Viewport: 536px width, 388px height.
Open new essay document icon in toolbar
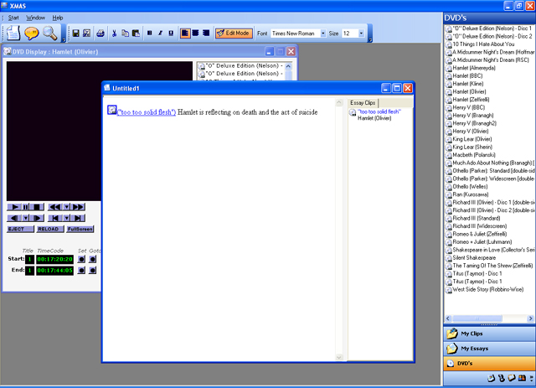coord(13,34)
